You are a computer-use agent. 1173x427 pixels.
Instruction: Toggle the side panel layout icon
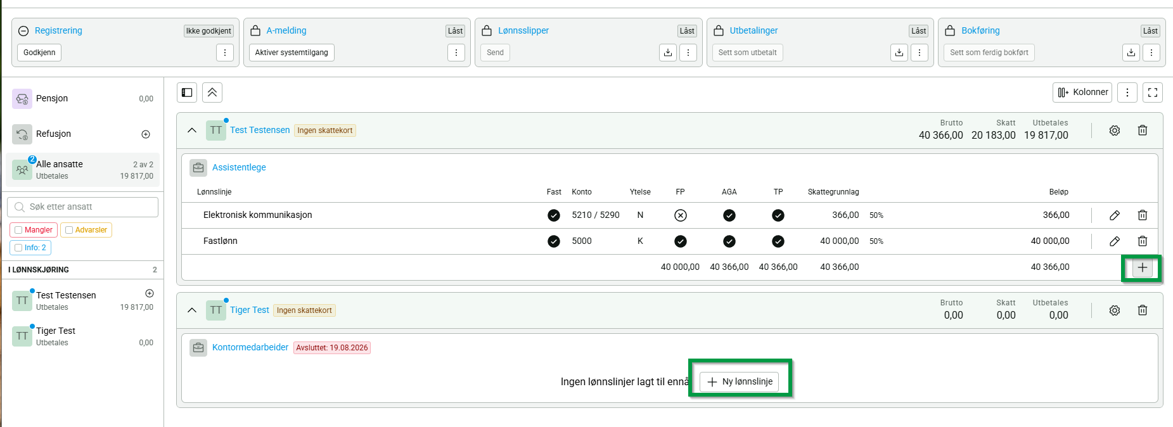pos(187,92)
